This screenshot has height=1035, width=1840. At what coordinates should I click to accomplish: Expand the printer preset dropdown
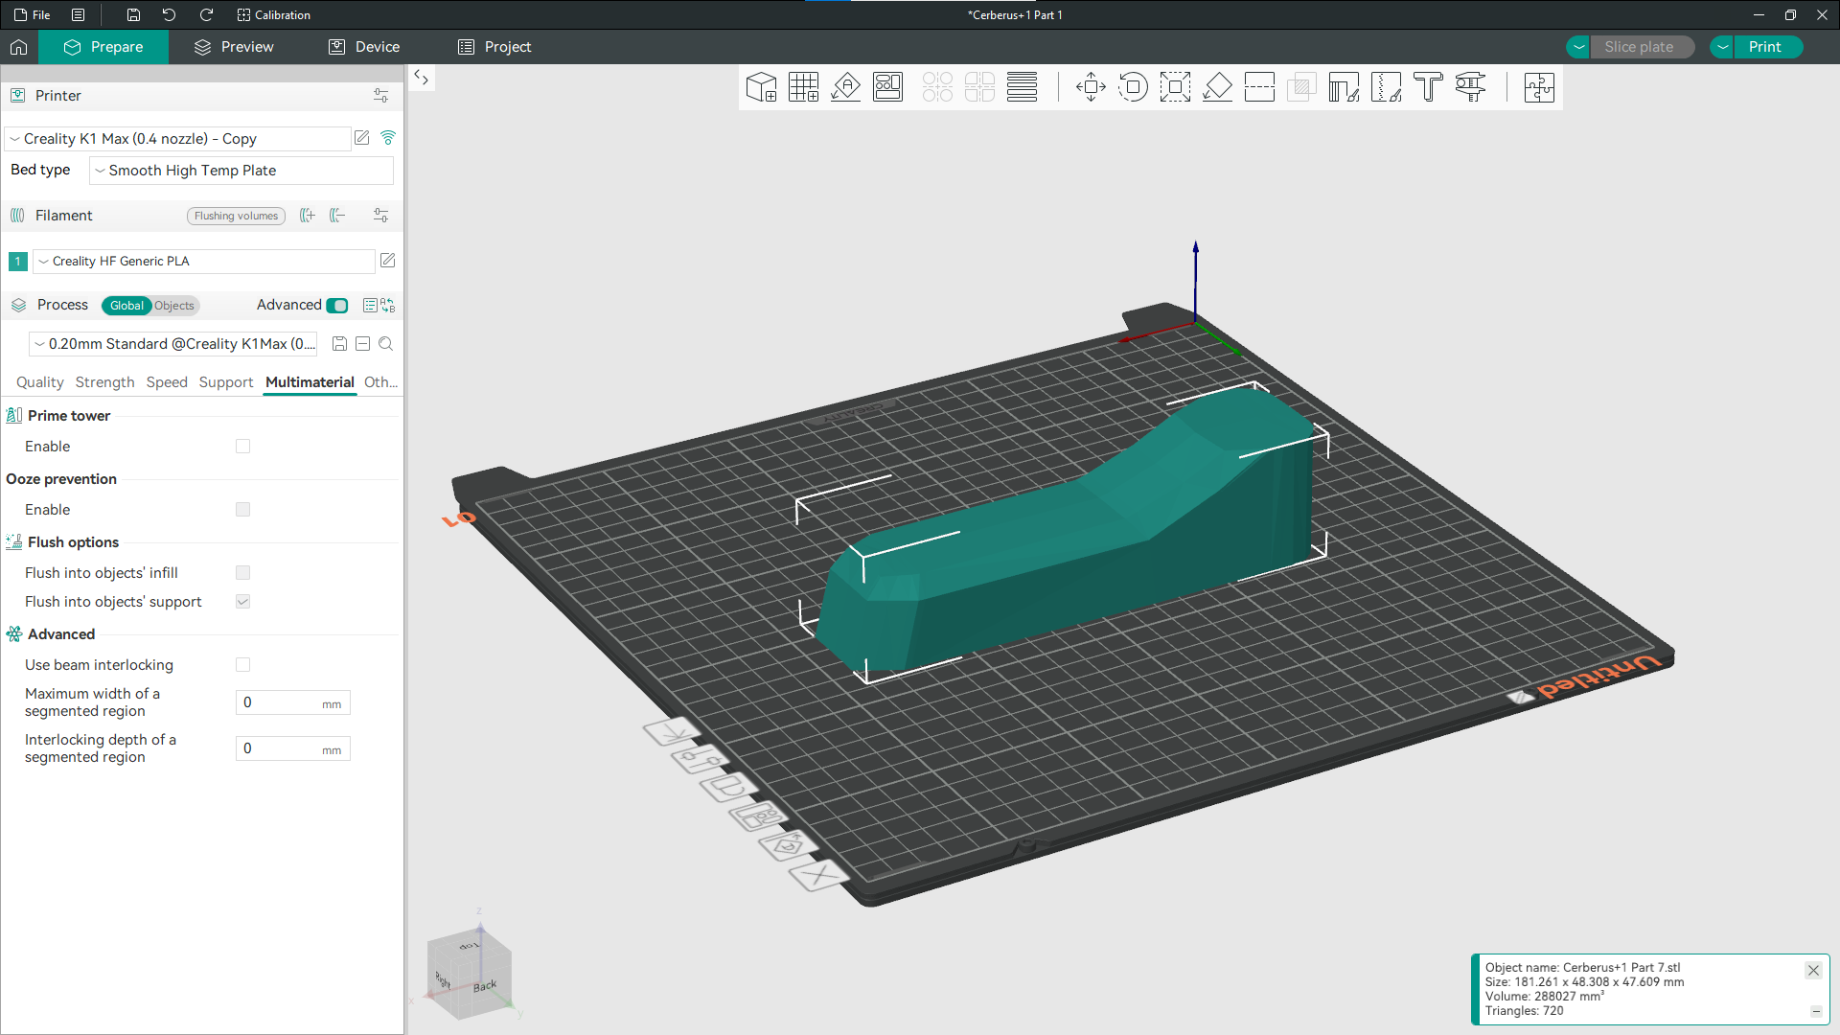point(178,139)
